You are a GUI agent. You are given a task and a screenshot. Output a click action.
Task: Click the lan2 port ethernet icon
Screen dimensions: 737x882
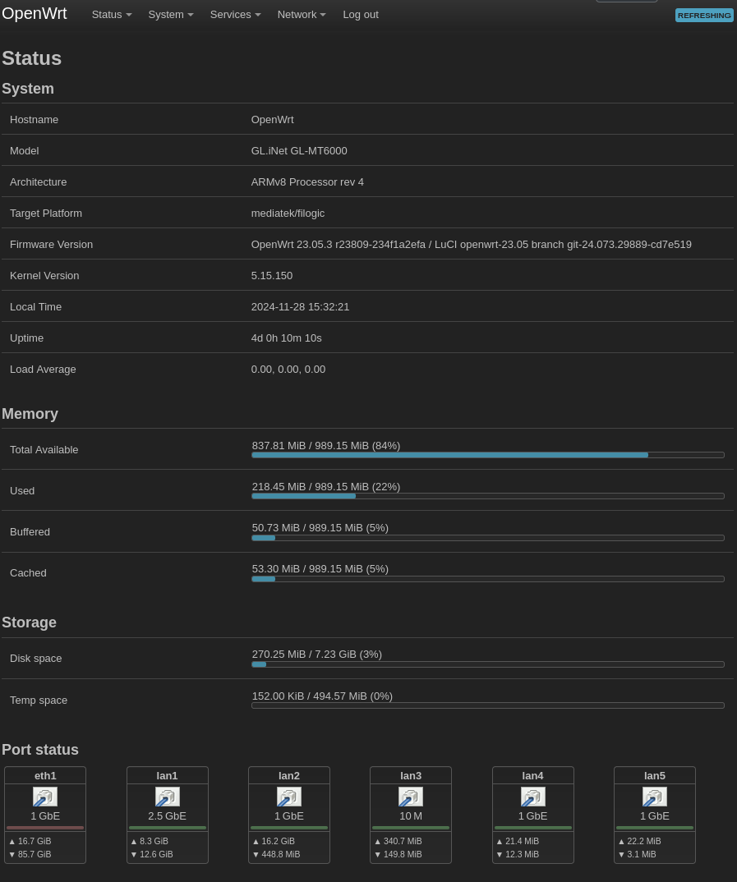coord(289,797)
